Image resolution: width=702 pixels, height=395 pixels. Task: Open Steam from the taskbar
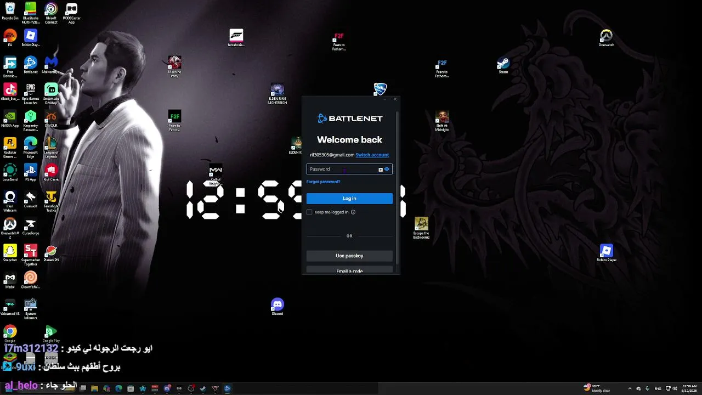click(203, 389)
